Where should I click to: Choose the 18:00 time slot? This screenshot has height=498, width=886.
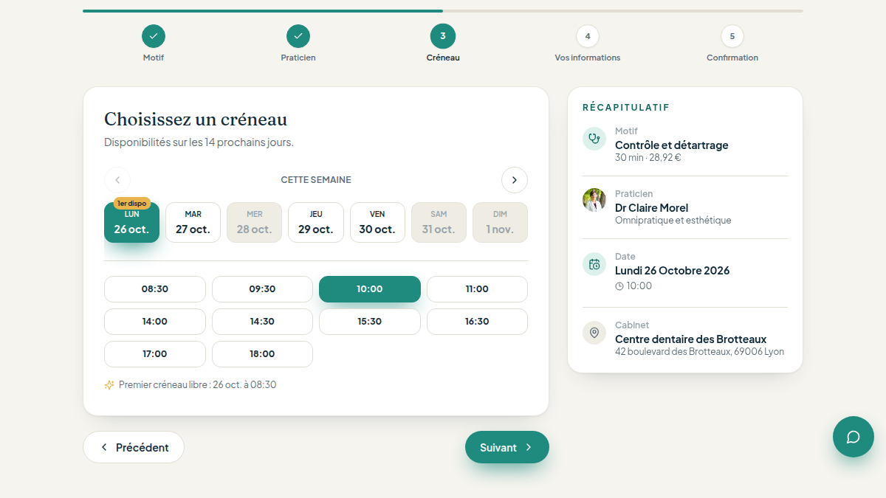[262, 354]
